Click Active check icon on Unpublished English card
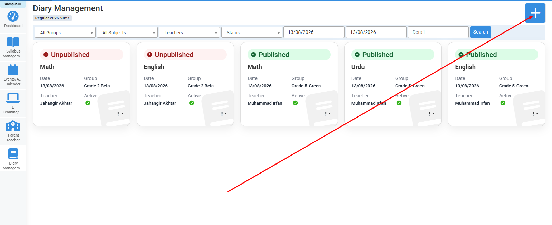 (192, 103)
